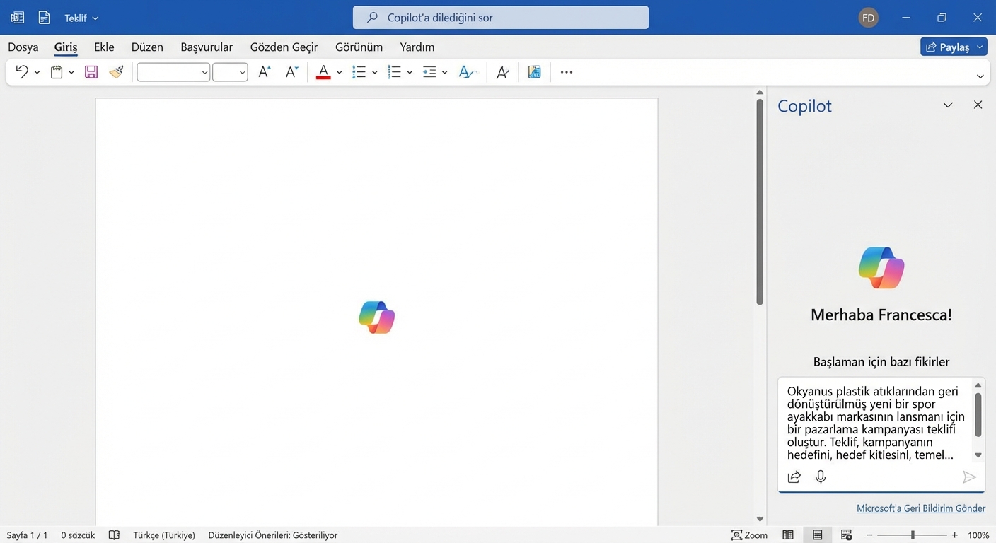Click the clear formatting icon
996x543 pixels.
[502, 72]
